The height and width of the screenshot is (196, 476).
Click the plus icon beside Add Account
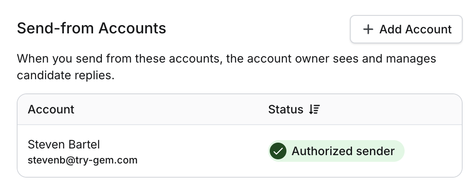368,30
